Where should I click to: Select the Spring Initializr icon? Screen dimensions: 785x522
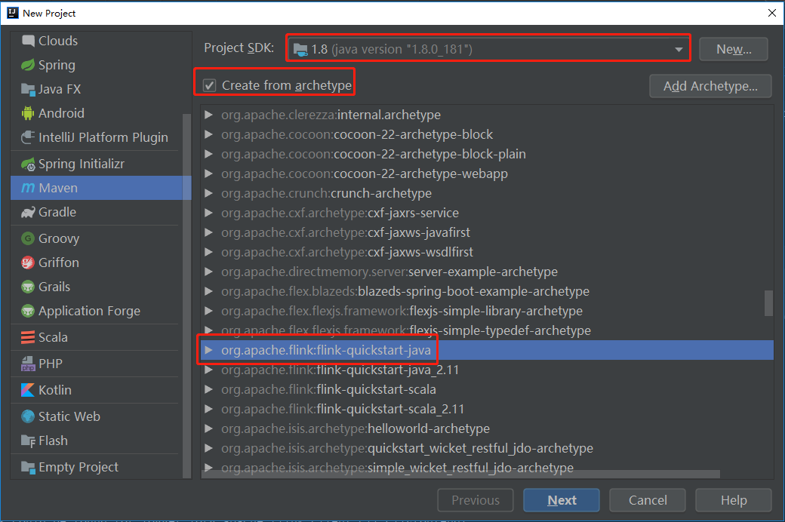28,164
